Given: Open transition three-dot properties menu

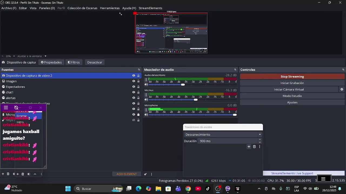Looking at the screenshot, I should click(x=259, y=147).
